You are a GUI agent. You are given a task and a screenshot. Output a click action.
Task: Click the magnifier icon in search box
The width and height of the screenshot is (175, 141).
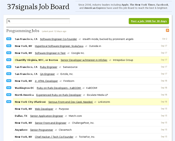[9, 21]
